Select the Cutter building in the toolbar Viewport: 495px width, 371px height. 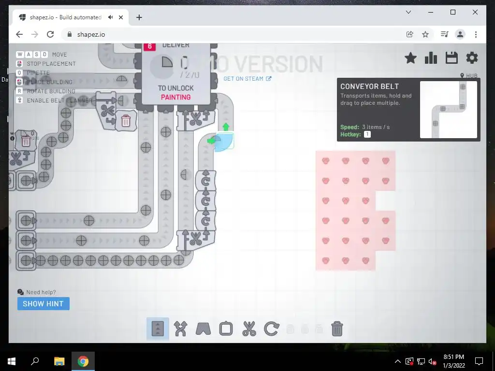(249, 328)
